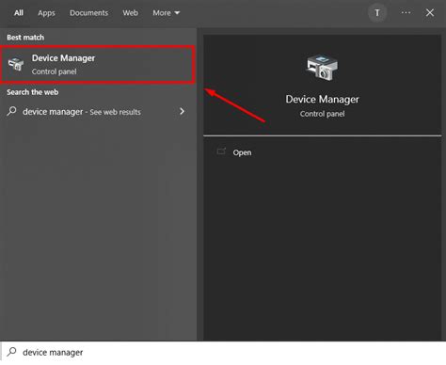Click the Device Manager icon in Best match

(x=16, y=64)
